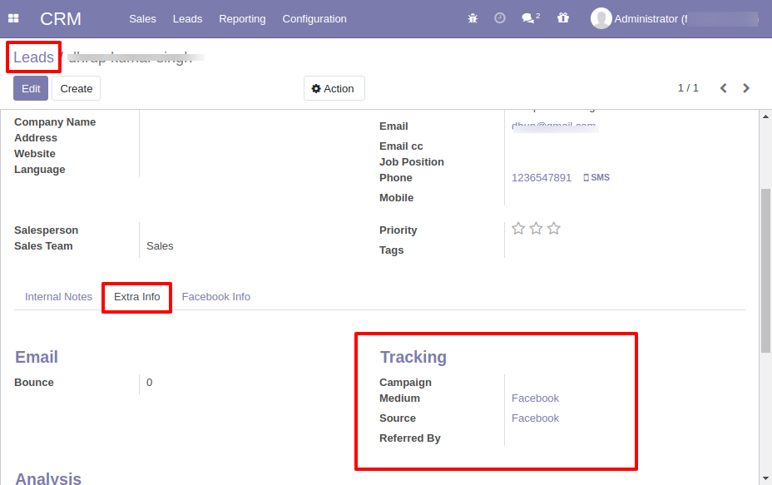Open the conversations chat icon
The image size is (772, 485).
[x=529, y=18]
